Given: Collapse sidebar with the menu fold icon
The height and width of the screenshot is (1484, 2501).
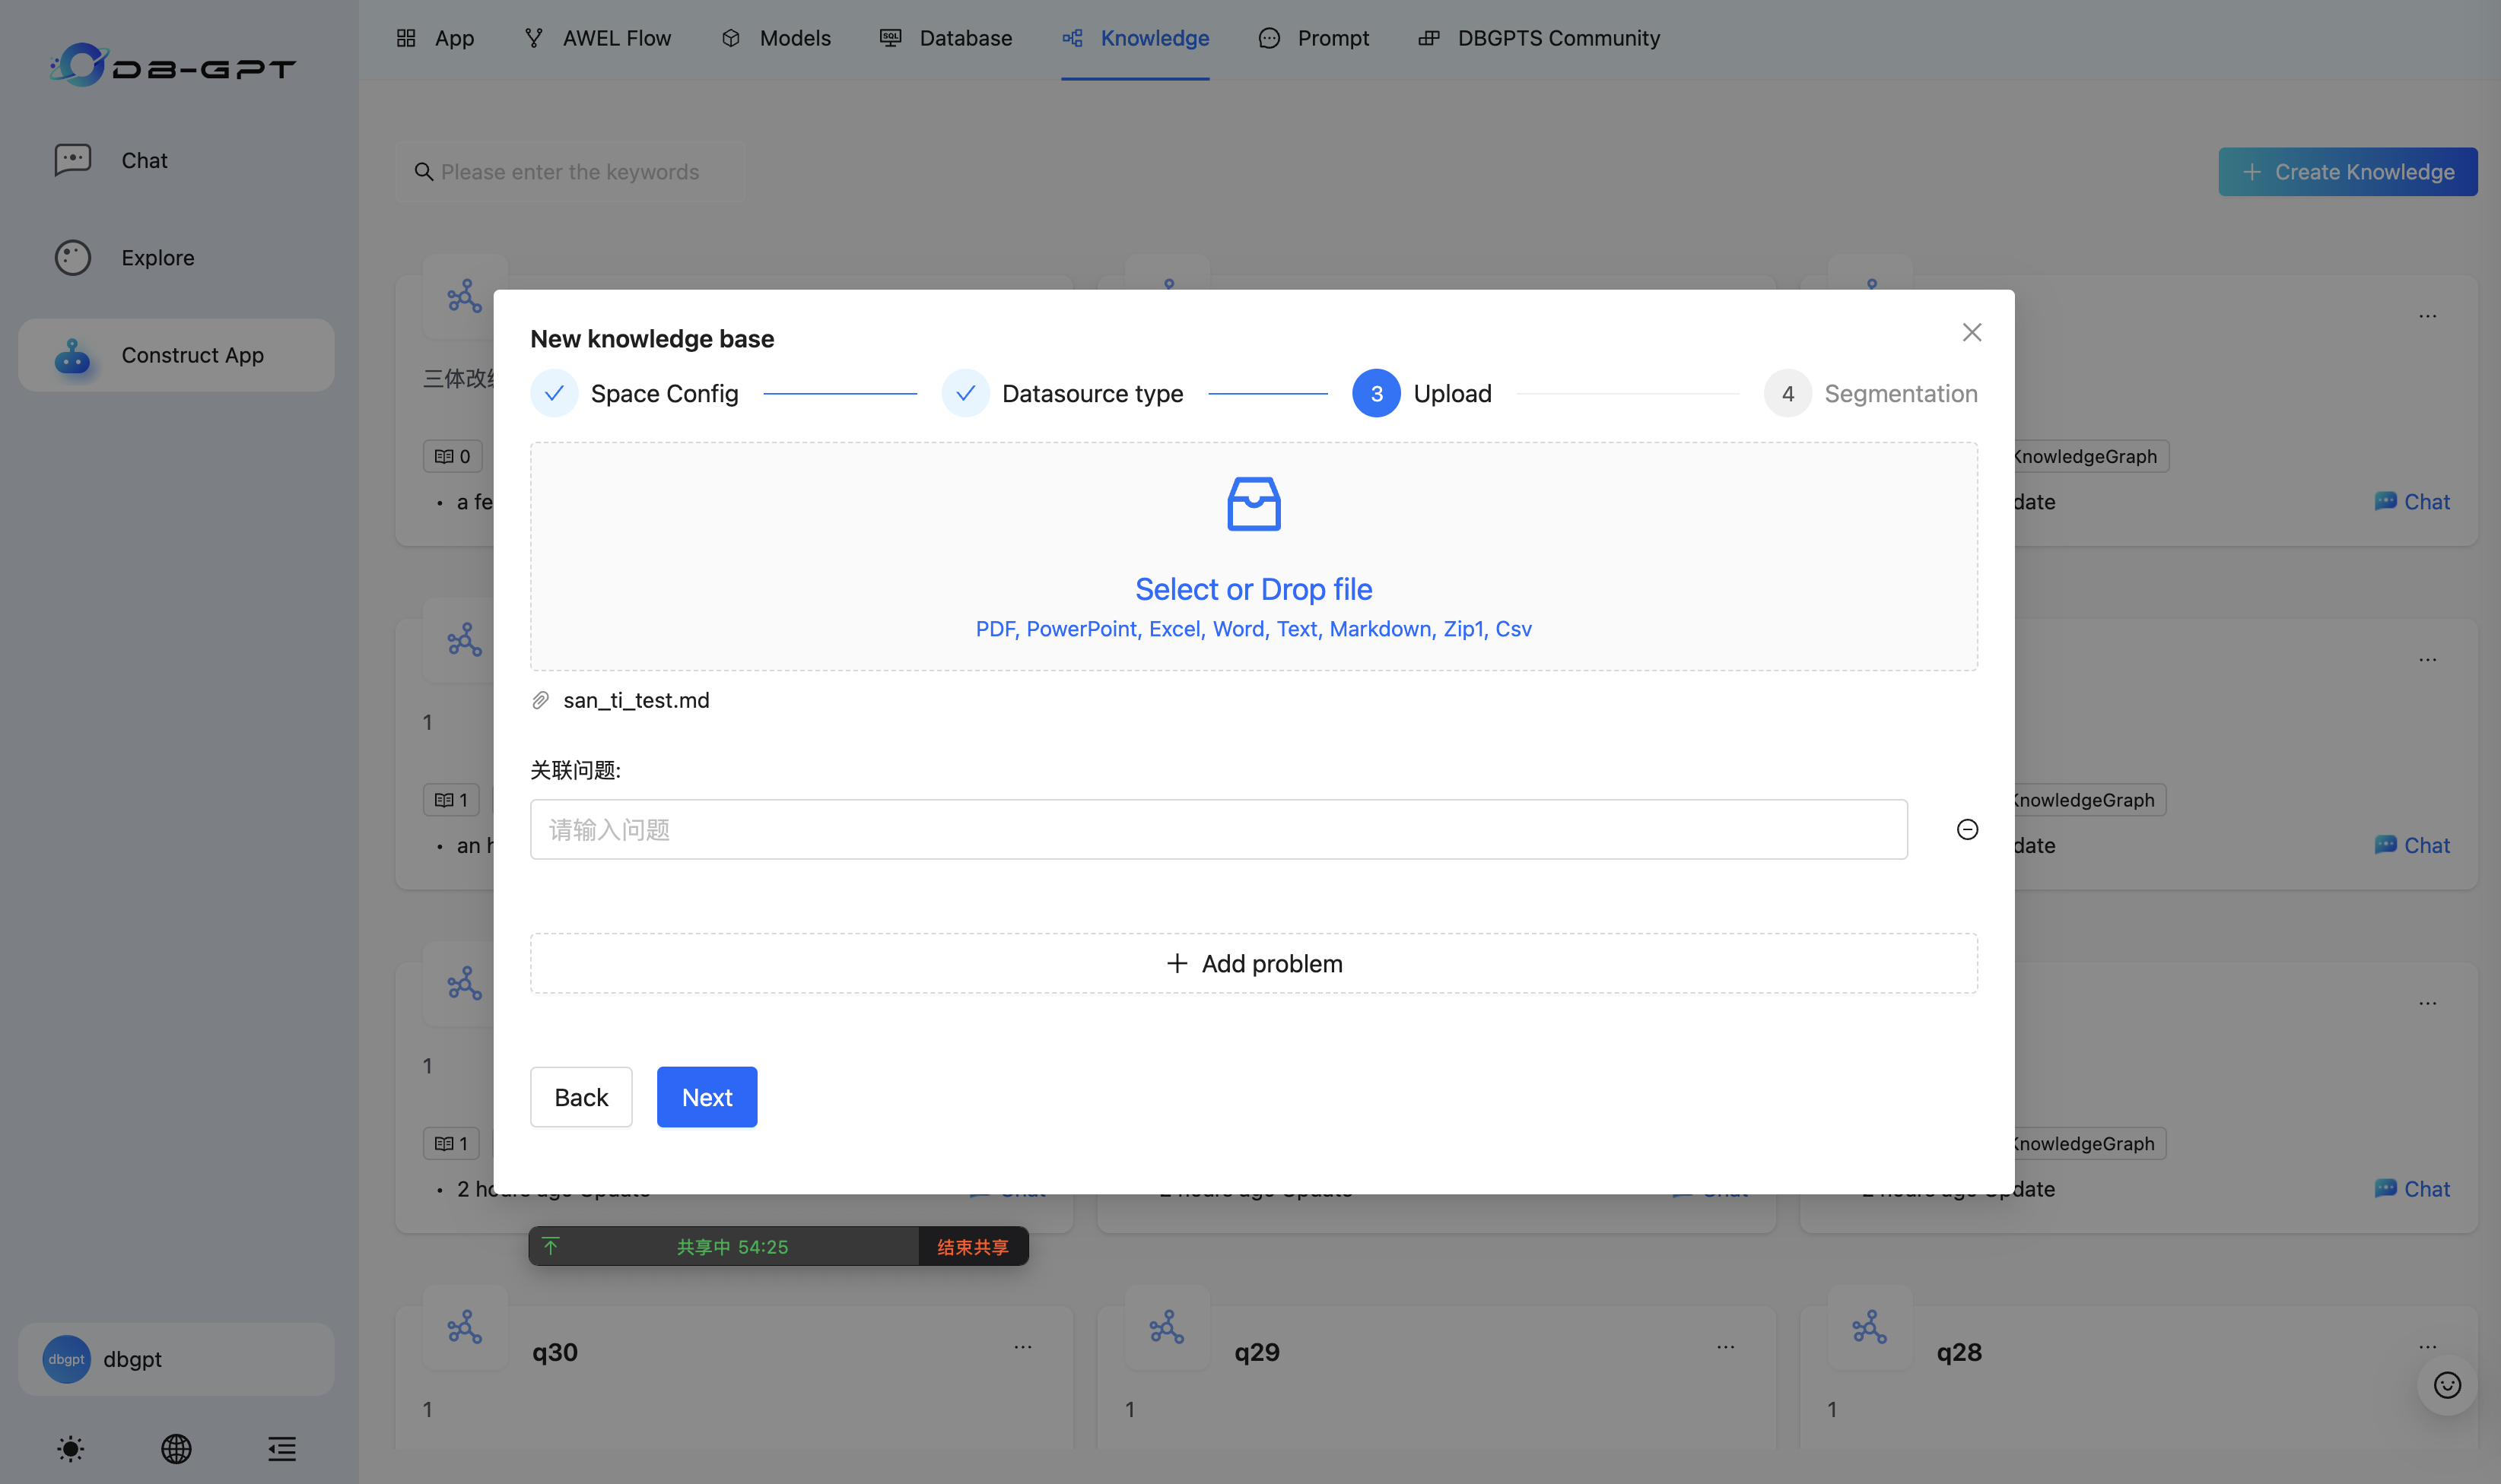Looking at the screenshot, I should 282,1448.
